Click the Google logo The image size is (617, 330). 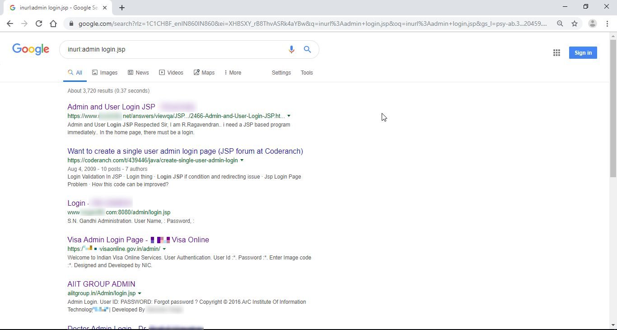coord(31,49)
